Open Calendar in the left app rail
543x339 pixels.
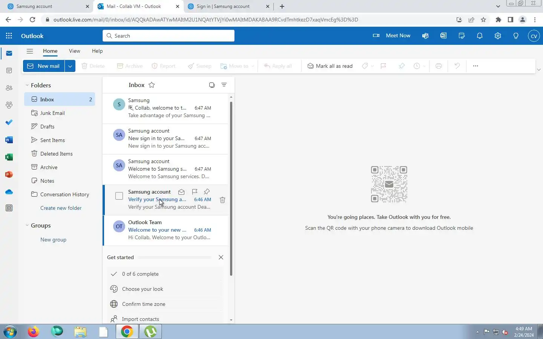tap(9, 70)
